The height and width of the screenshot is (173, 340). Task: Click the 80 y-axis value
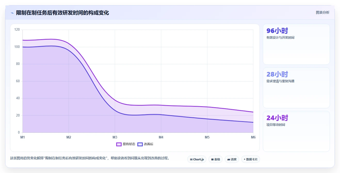pyautogui.click(x=18, y=64)
